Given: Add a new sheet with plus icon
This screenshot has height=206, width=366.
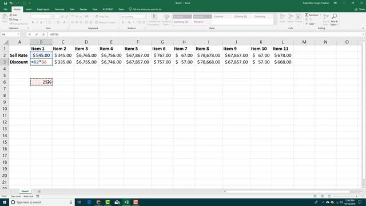Looking at the screenshot, I should (x=39, y=192).
